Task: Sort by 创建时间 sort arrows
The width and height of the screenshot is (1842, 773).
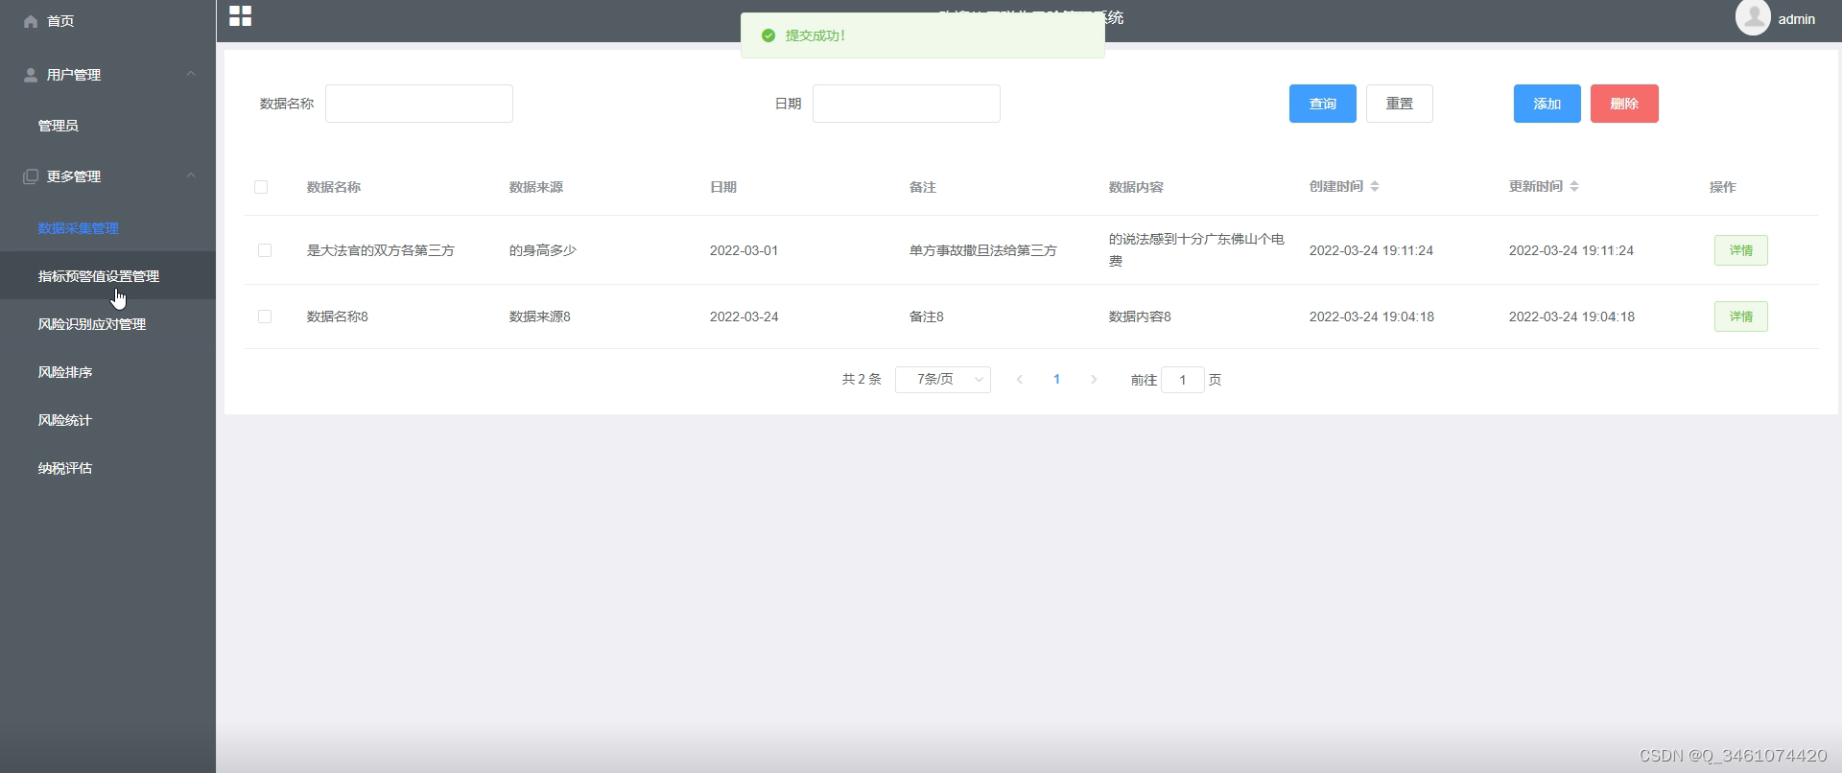Action: (x=1375, y=186)
